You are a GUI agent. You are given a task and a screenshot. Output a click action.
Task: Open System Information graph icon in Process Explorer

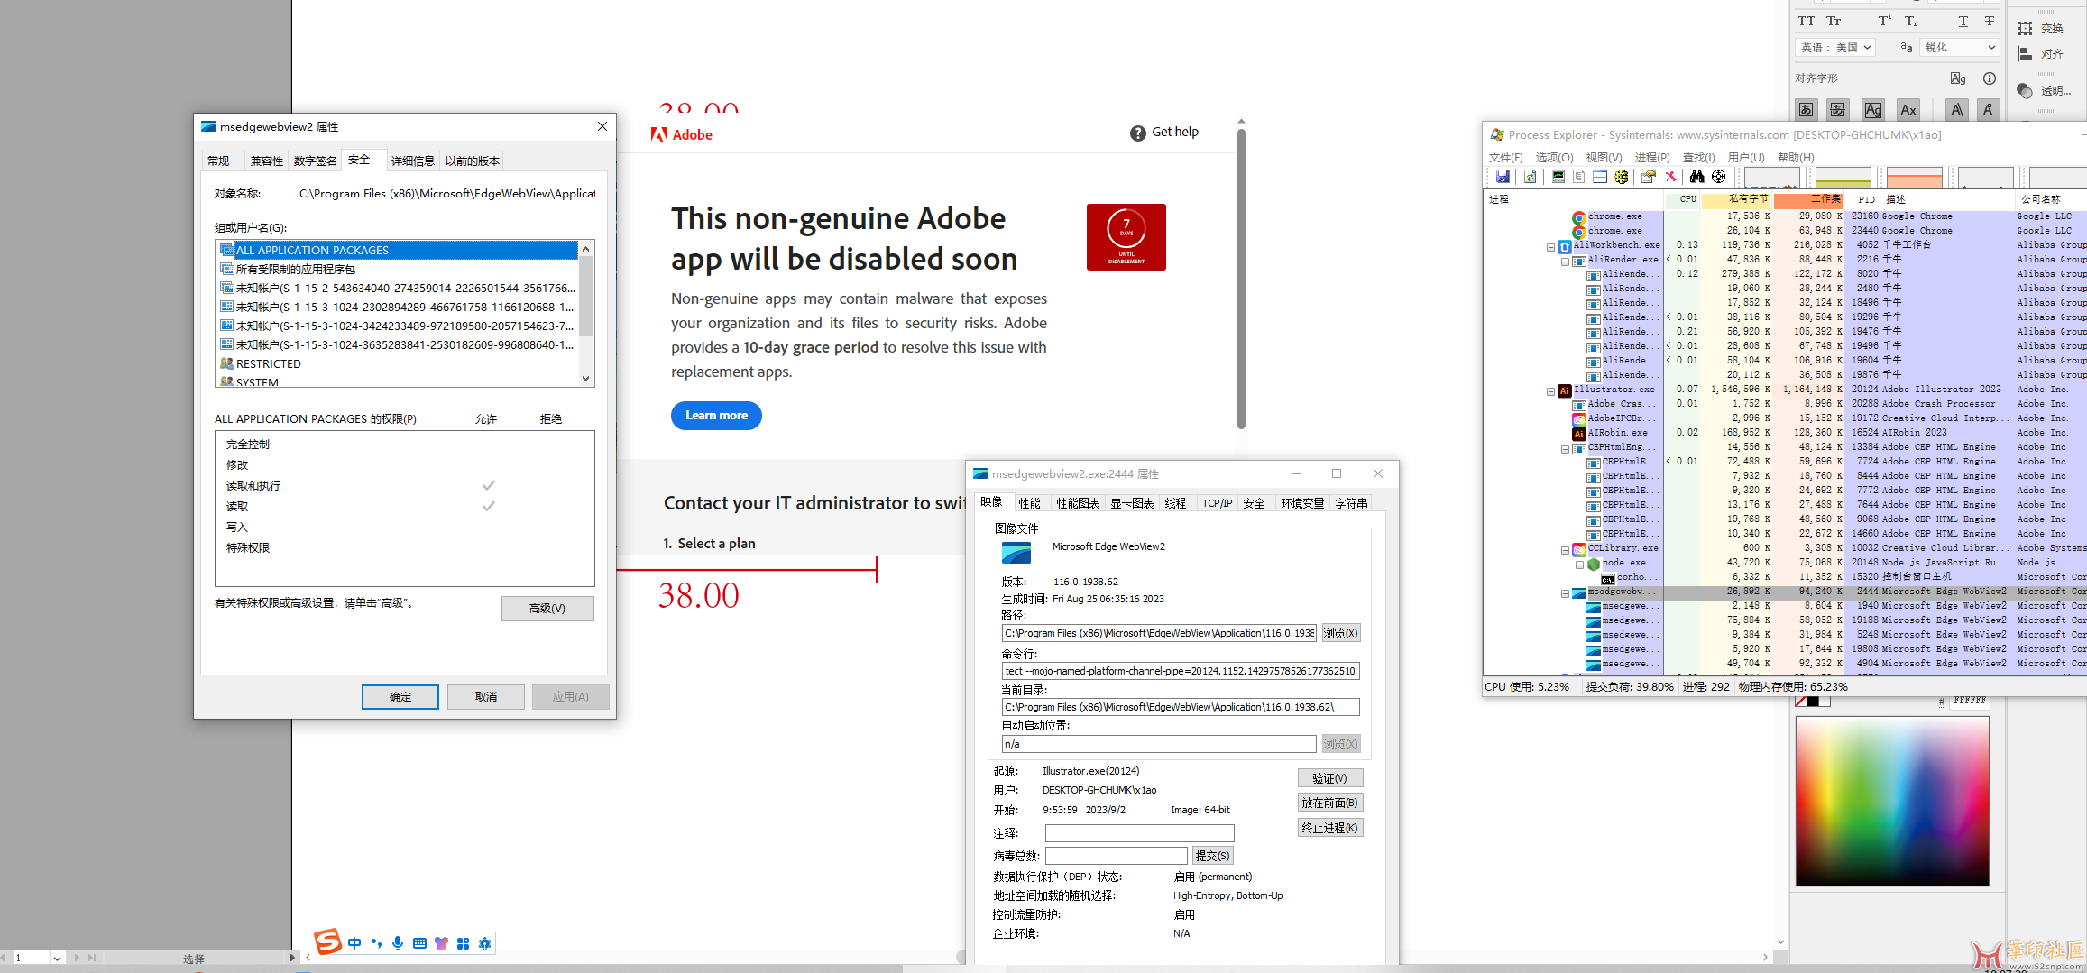1558,177
